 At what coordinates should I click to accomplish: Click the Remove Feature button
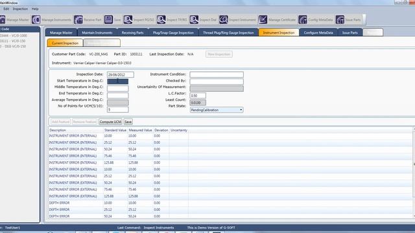(85, 122)
